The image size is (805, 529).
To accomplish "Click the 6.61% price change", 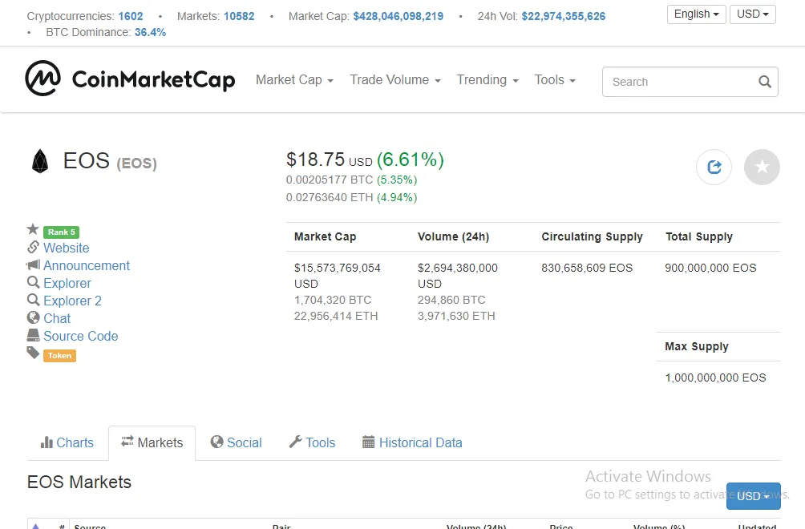I will point(411,160).
